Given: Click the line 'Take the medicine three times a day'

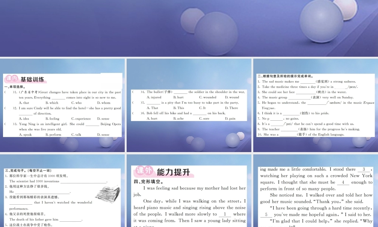Looking at the screenshot, I should tap(308, 87).
